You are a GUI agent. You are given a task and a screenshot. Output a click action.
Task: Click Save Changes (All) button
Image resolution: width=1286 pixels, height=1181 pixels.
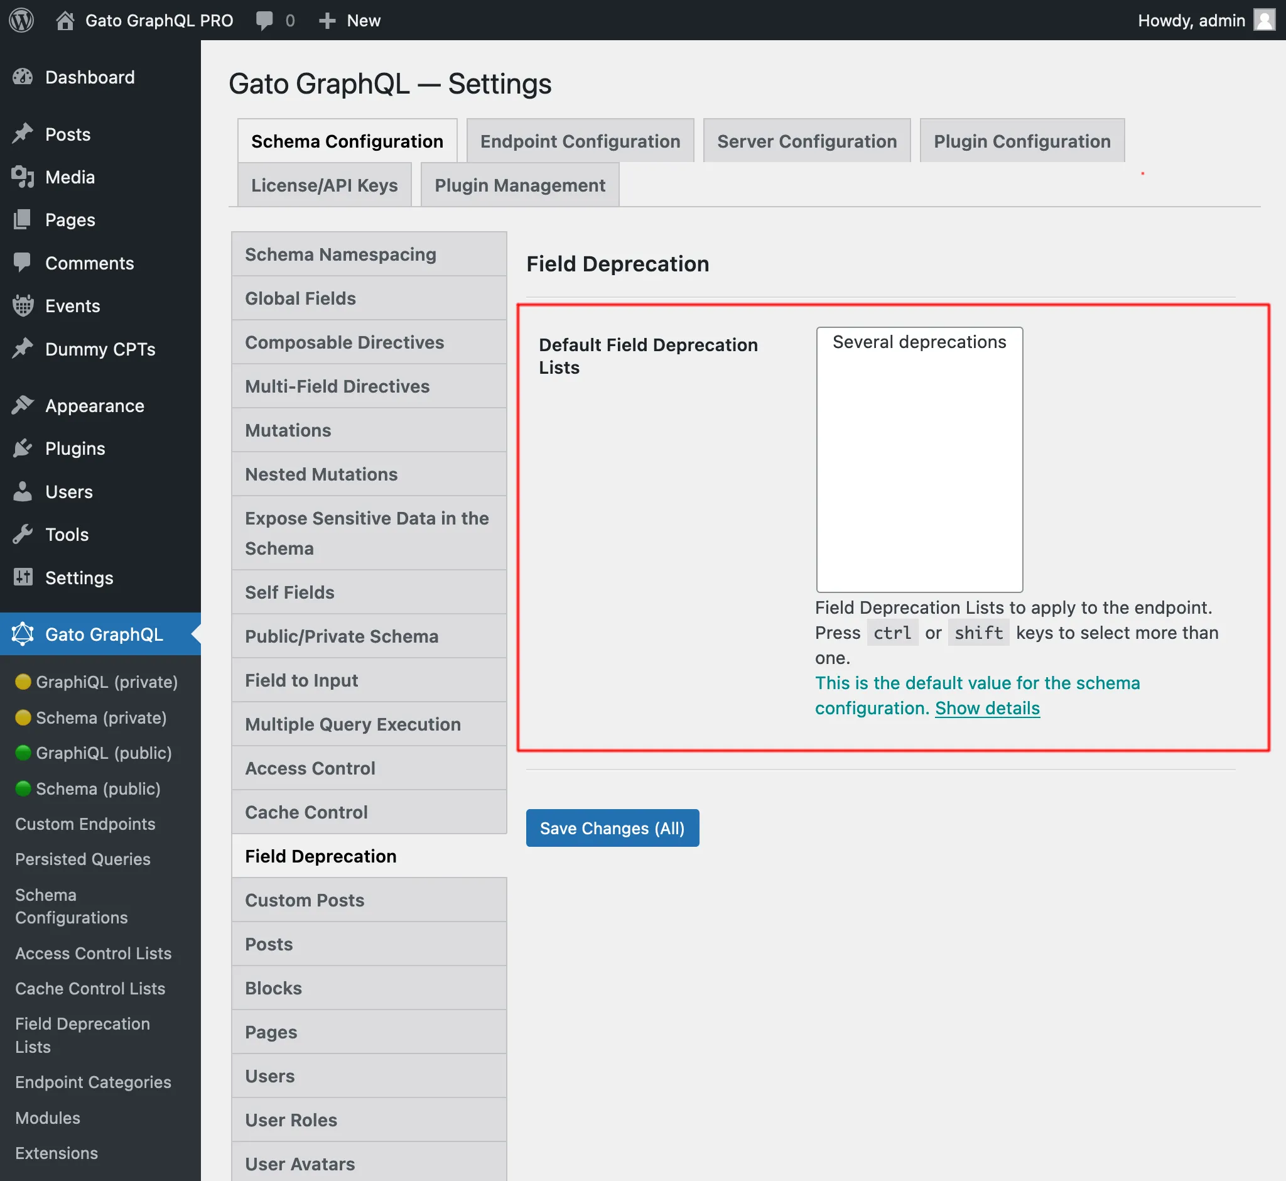(612, 828)
